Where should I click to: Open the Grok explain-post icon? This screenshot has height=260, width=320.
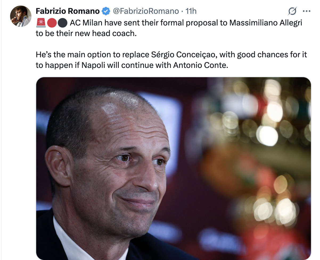coord(292,11)
